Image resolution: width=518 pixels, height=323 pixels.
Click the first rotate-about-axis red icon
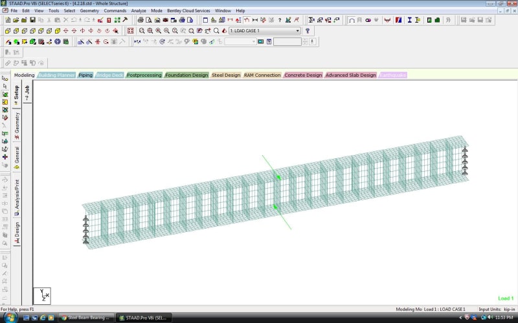coord(66,31)
